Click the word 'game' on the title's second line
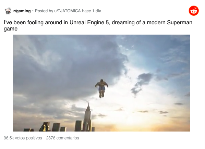The height and width of the screenshot is (149, 205). 11,29
